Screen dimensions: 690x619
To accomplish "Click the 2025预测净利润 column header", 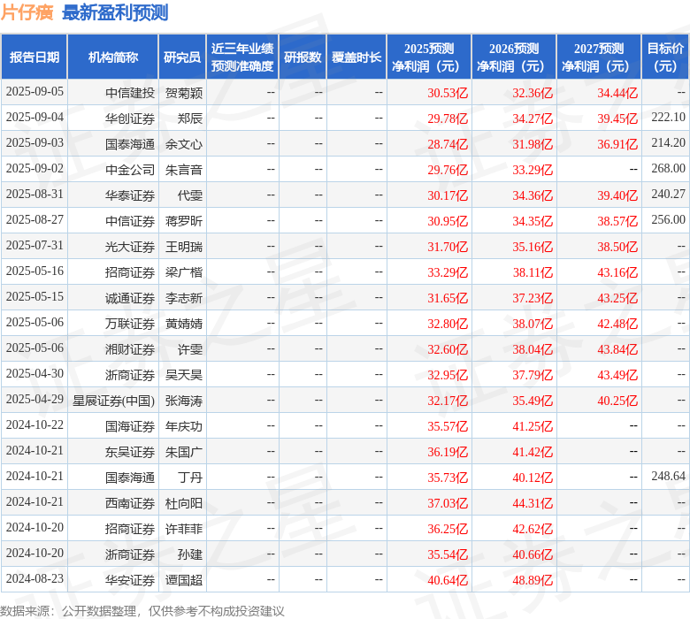I will click(x=429, y=57).
